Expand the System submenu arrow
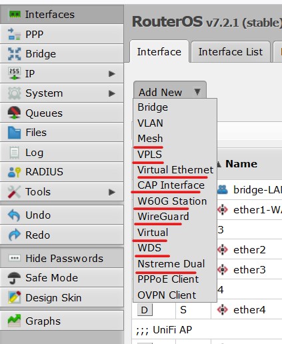Screen dimensions: 282x344 coord(112,93)
